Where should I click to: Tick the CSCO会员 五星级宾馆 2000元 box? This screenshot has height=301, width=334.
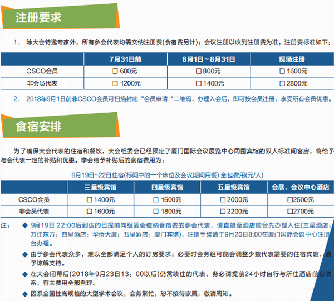(223, 199)
